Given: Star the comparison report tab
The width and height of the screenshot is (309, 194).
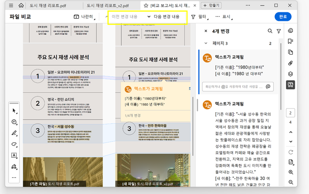Looking at the screenshot, I should [146, 6].
